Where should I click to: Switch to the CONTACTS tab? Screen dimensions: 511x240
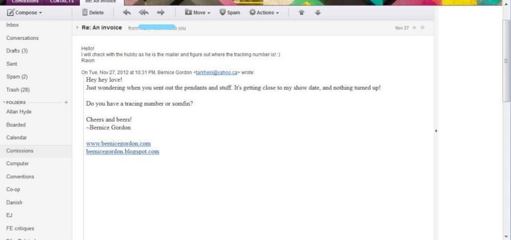(62, 2)
